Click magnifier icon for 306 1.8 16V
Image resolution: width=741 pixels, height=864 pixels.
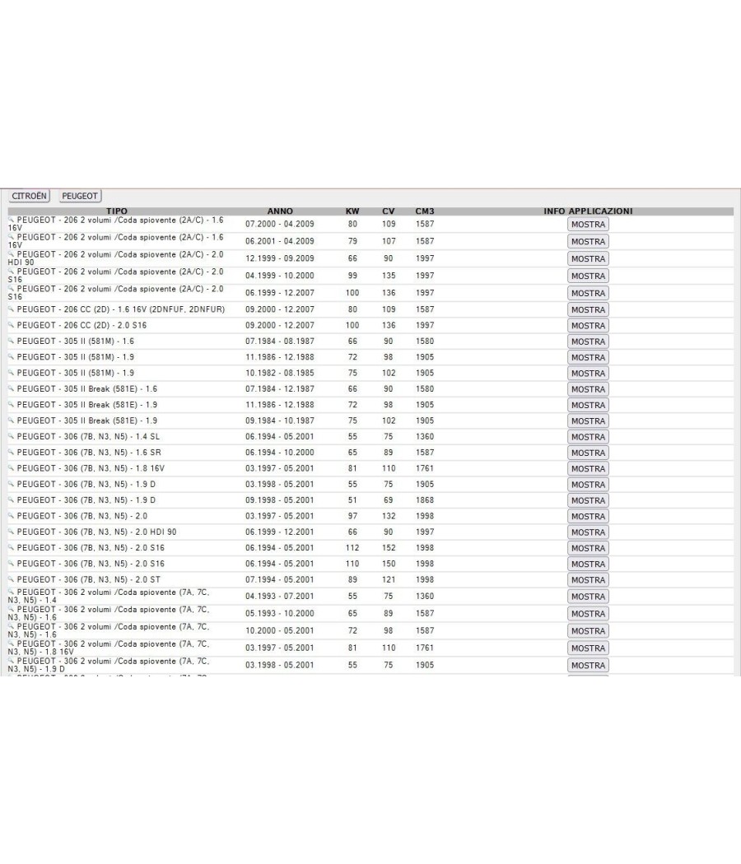click(x=11, y=468)
